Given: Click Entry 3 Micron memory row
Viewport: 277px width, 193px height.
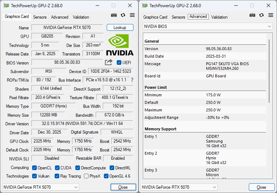Looking at the screenshot, I should coord(205,172).
